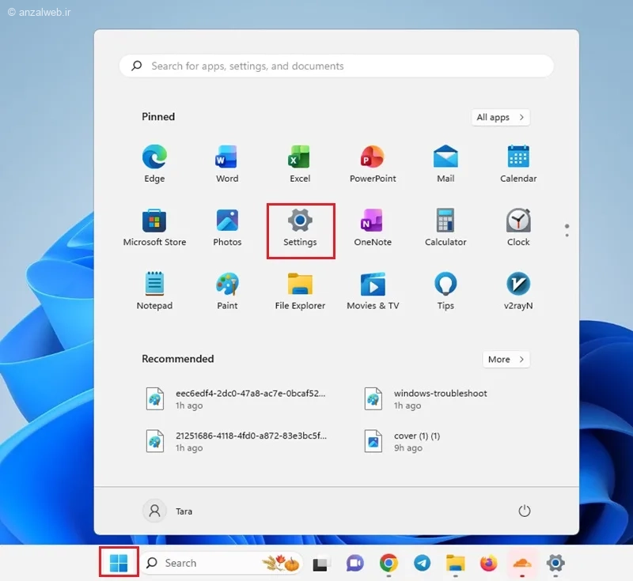633x581 pixels.
Task: Launch PowerPoint from pinned apps
Action: [373, 164]
